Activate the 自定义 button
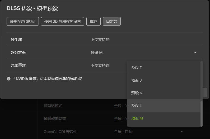 click(x=111, y=21)
